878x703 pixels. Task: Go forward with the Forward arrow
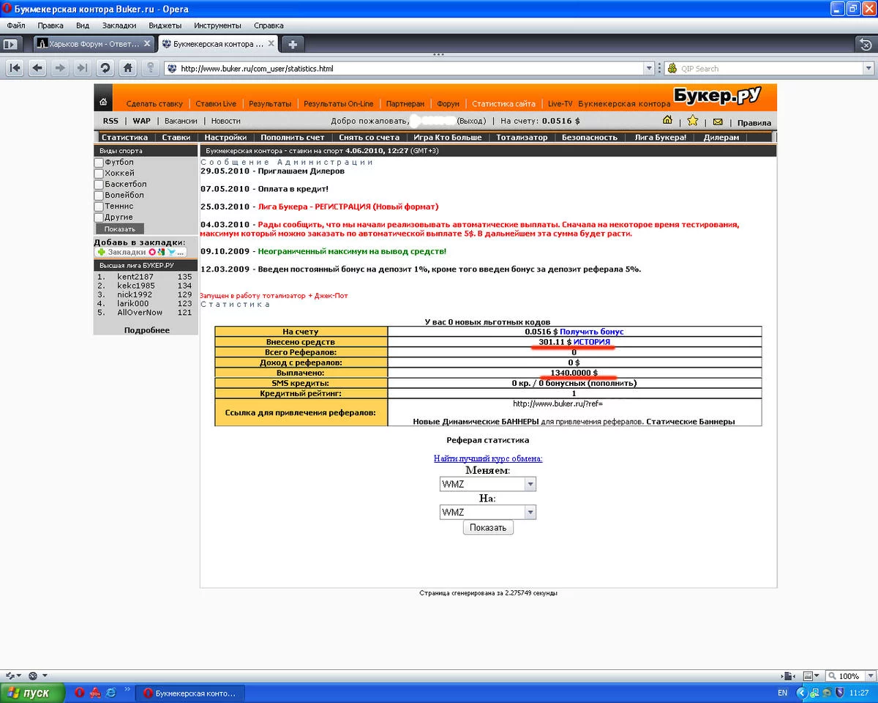pos(60,68)
